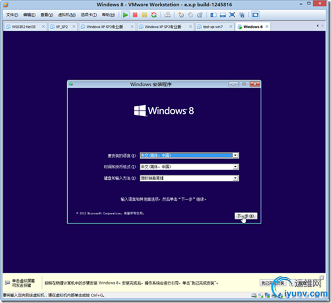Dismiss the yellow install info bar

pos(322,277)
